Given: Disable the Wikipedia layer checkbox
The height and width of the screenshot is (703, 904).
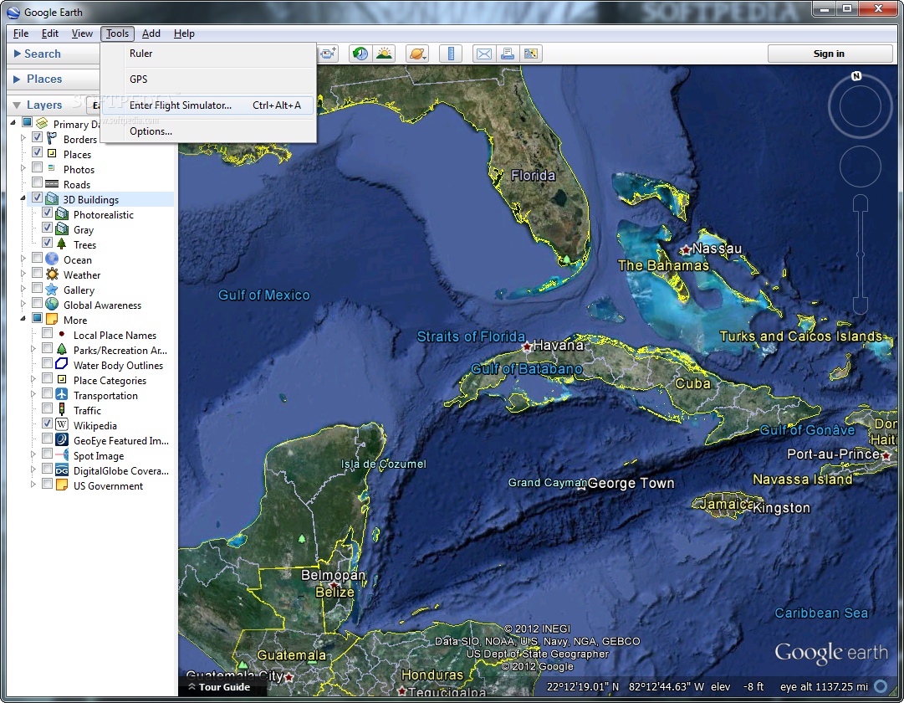Looking at the screenshot, I should 48,423.
